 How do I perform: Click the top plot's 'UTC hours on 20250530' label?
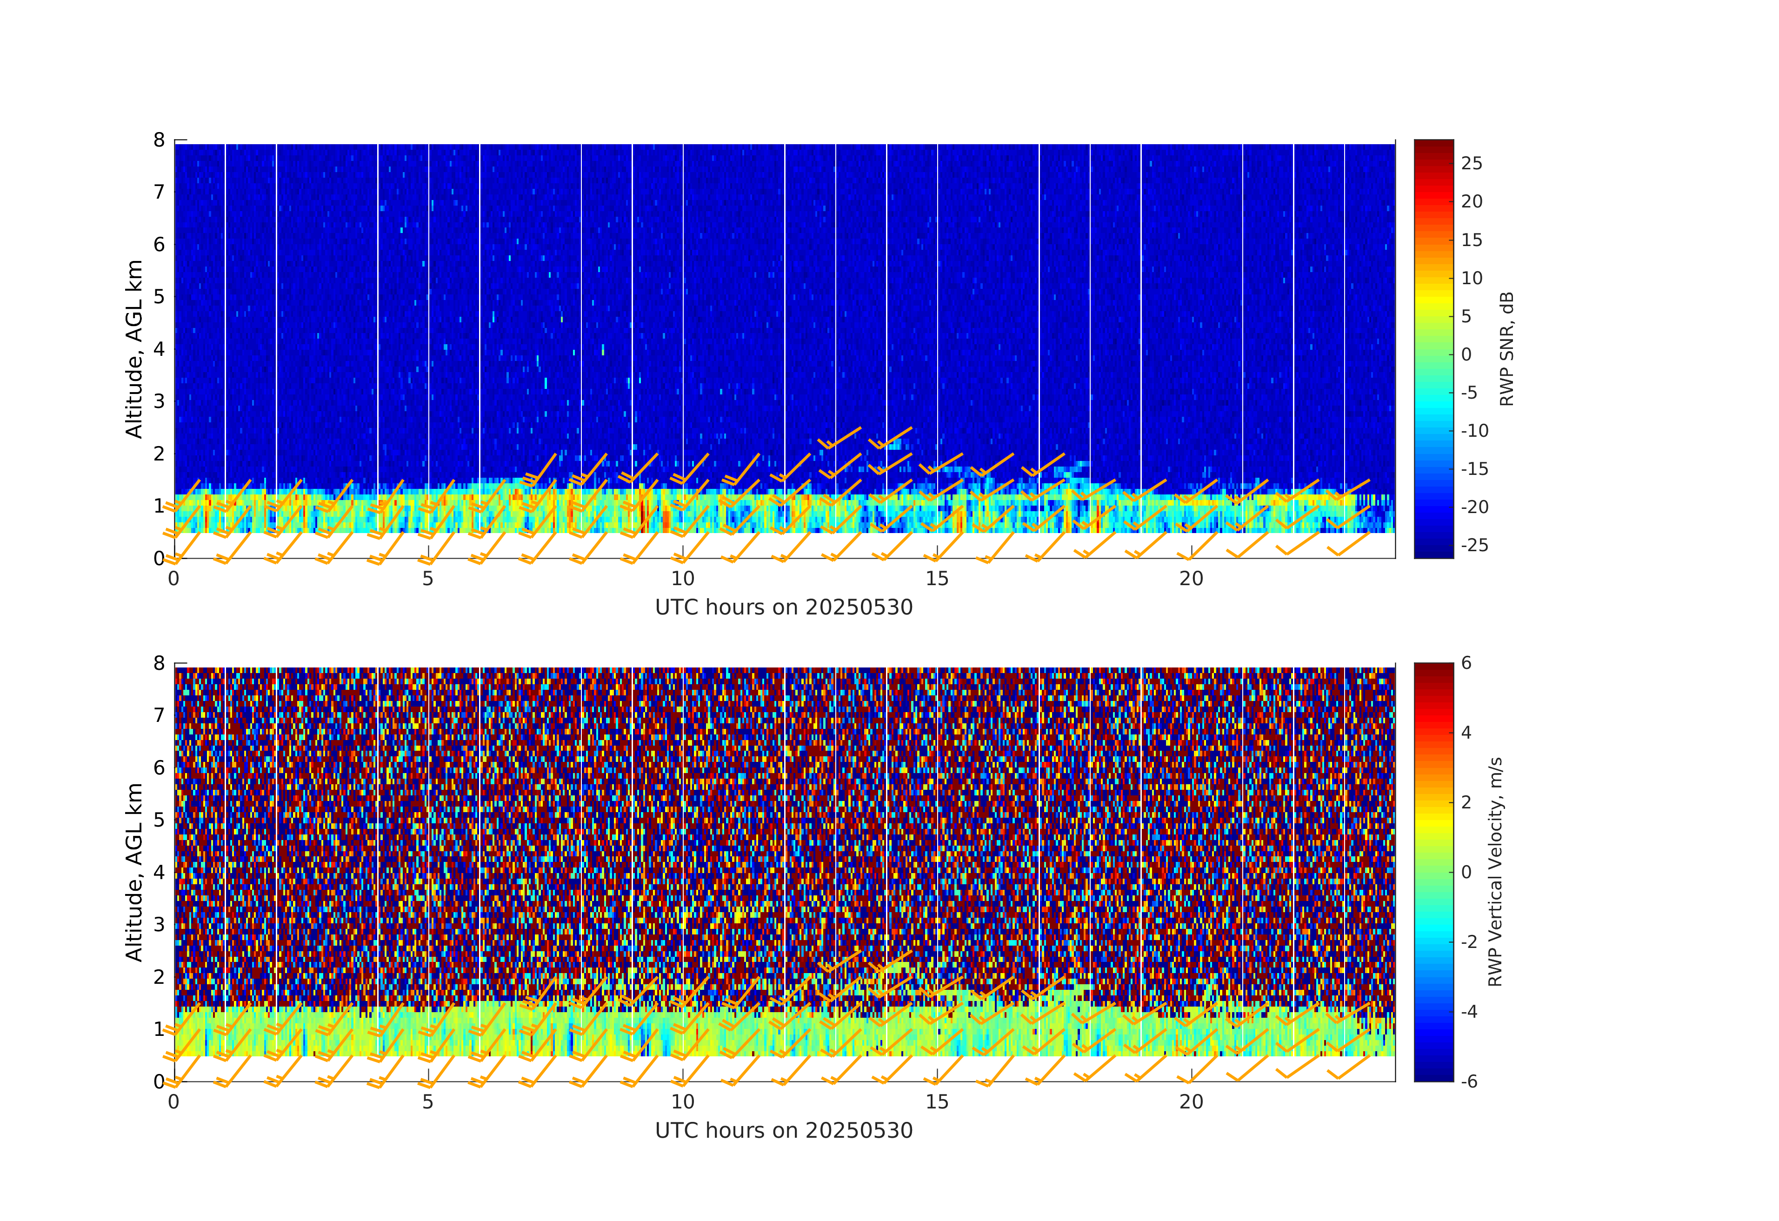[x=784, y=607]
